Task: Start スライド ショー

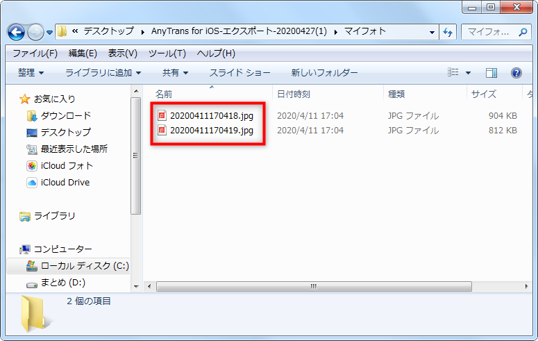Action: 239,73
